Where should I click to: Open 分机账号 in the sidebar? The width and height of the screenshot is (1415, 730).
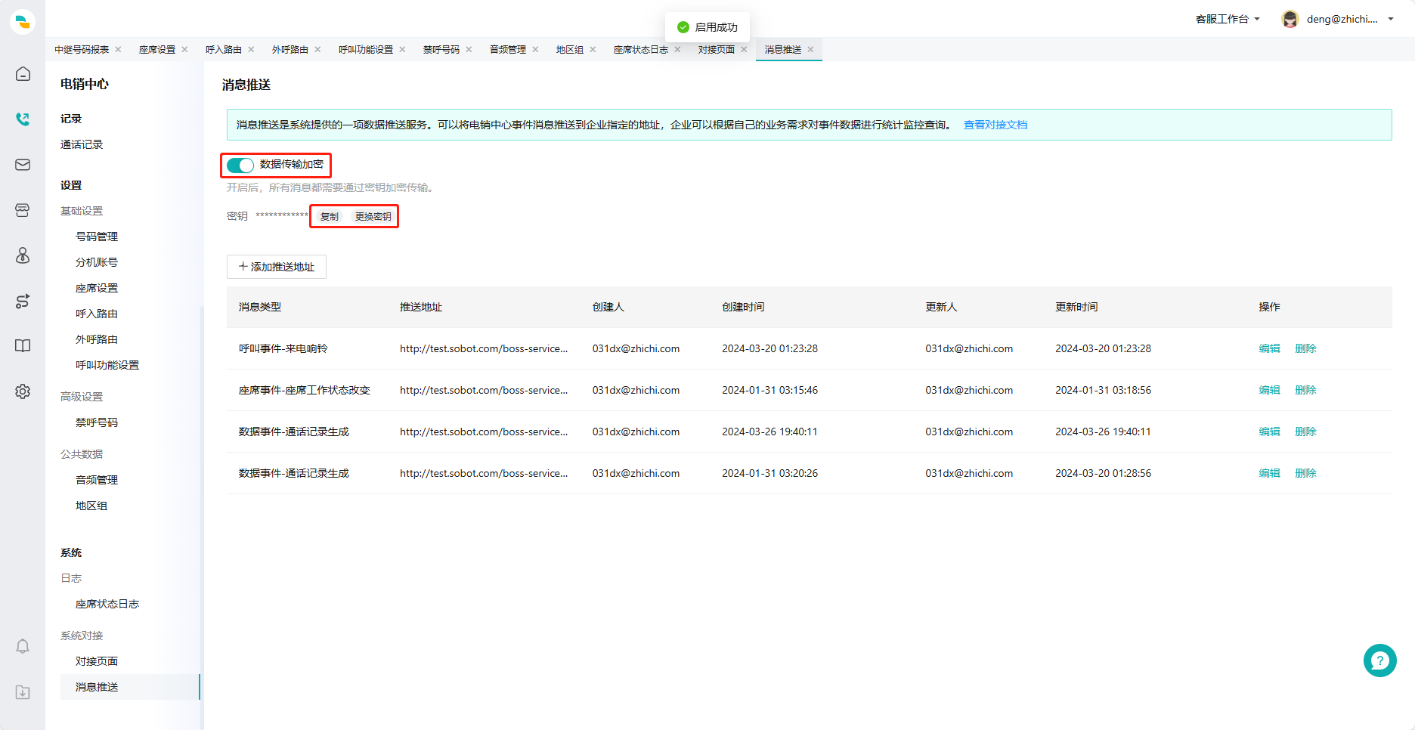(x=97, y=262)
